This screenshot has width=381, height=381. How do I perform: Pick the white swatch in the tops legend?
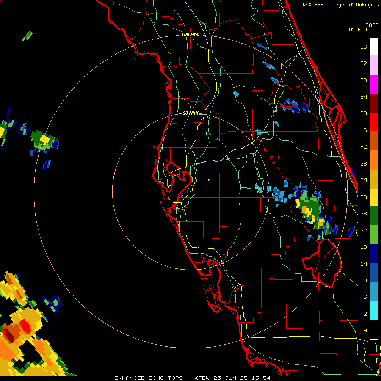point(374,47)
